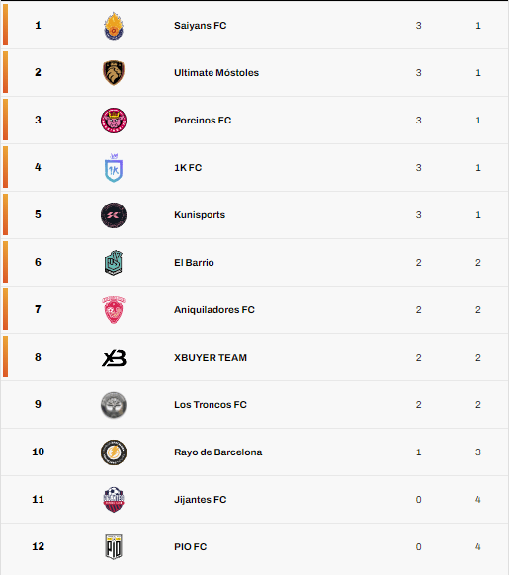Click the 1K FC blue shield logo
509x575 pixels.
coord(114,168)
